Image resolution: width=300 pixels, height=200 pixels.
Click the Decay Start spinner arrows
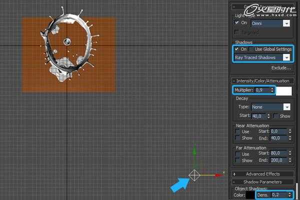(x=268, y=116)
